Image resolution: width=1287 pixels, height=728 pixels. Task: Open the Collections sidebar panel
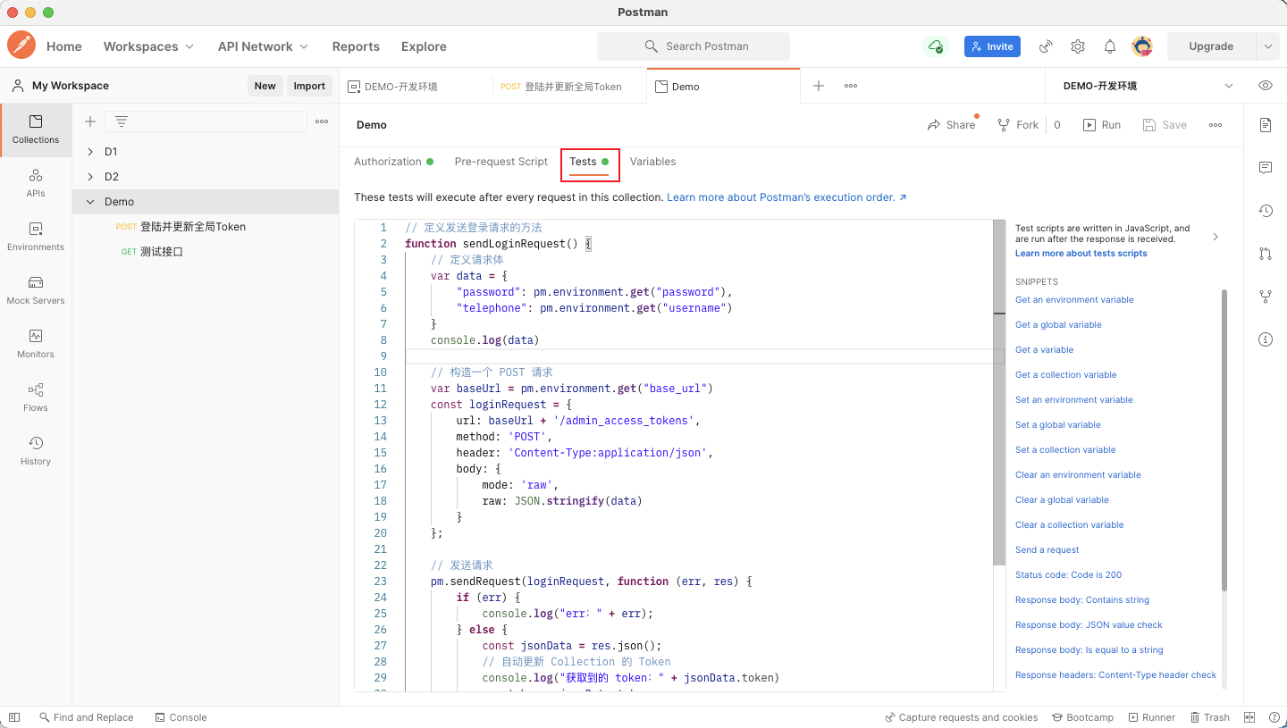point(36,130)
